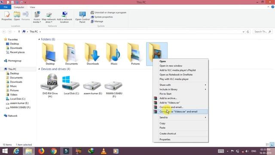
Task: Click the Forward navigation arrow
Action: click(x=10, y=31)
